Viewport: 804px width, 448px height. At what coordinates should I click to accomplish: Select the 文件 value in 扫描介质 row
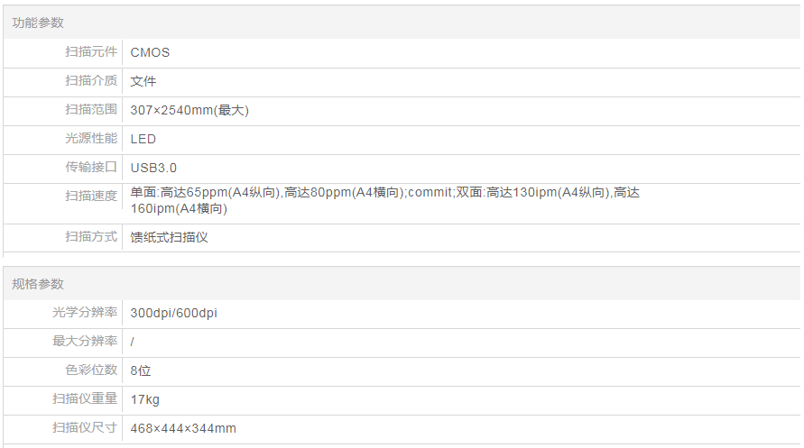[143, 81]
